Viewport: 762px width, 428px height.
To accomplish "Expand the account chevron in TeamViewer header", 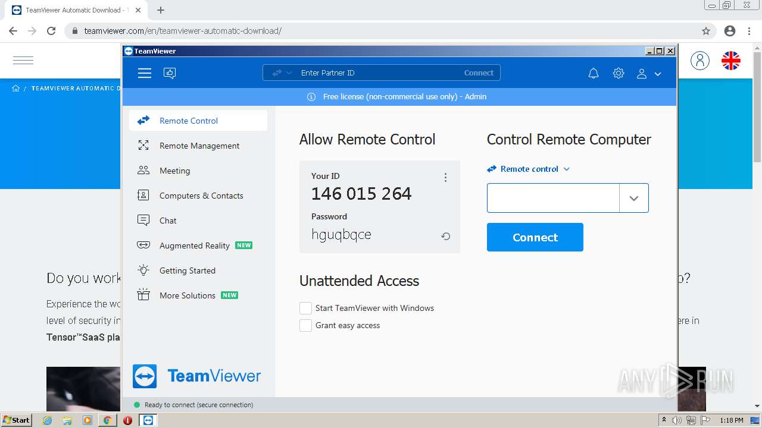I will (658, 74).
